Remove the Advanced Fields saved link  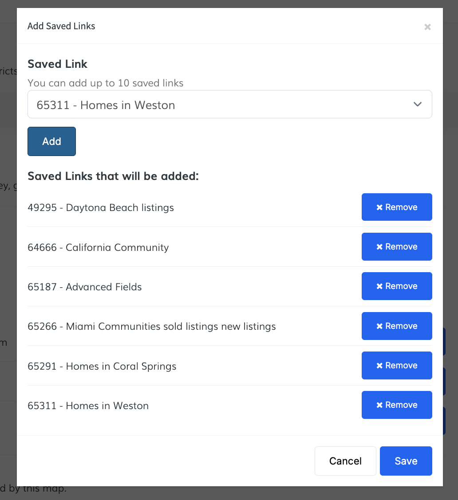(x=396, y=286)
